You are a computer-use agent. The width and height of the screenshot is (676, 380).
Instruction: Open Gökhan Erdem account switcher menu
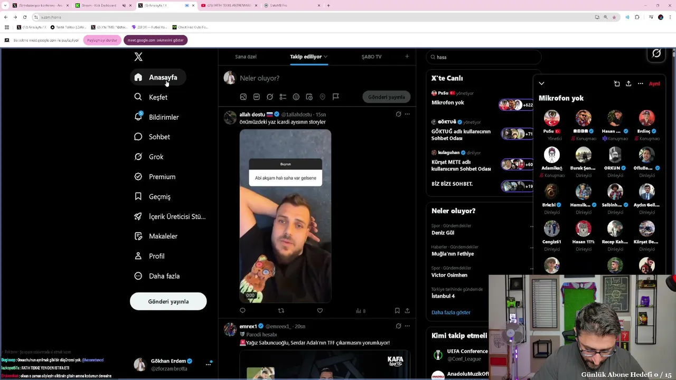point(173,365)
